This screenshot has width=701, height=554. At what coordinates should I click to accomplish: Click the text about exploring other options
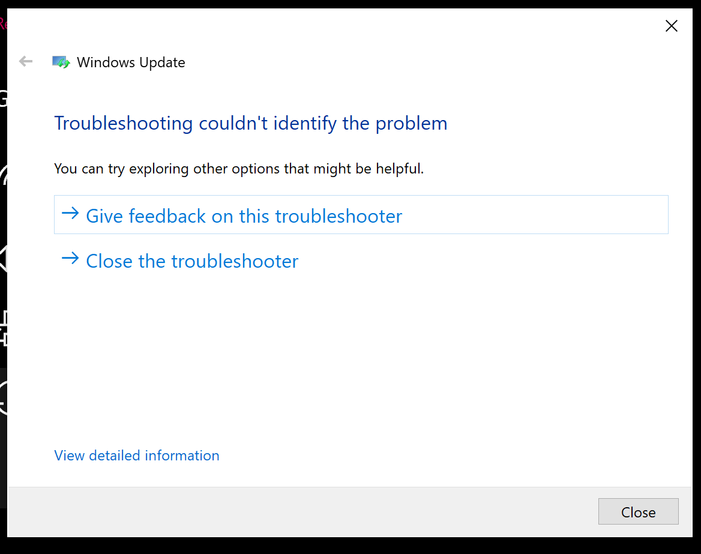[x=239, y=169]
